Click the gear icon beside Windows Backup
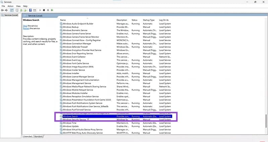Image resolution: width=268 pixels, height=142 pixels. [x=61, y=27]
